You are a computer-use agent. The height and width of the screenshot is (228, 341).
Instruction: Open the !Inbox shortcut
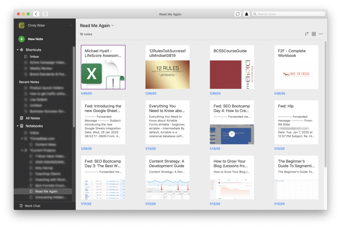(x=34, y=56)
